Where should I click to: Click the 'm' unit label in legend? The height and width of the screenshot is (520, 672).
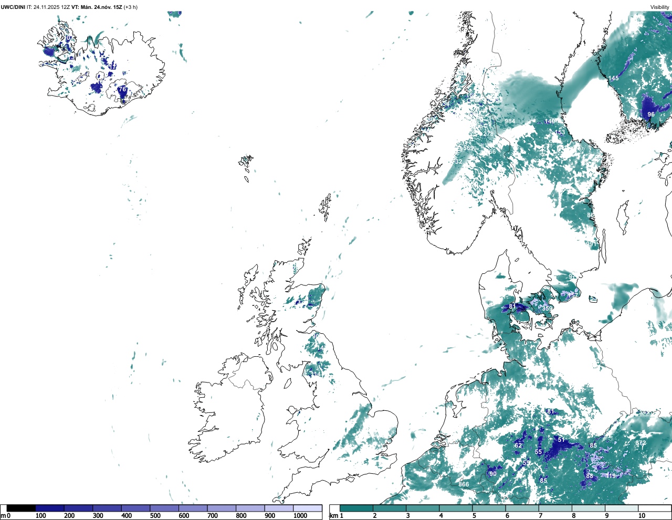point(3,516)
